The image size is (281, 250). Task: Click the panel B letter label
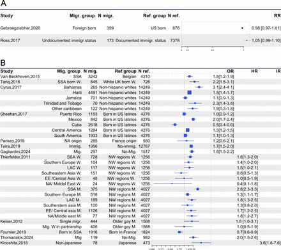coord(3,63)
